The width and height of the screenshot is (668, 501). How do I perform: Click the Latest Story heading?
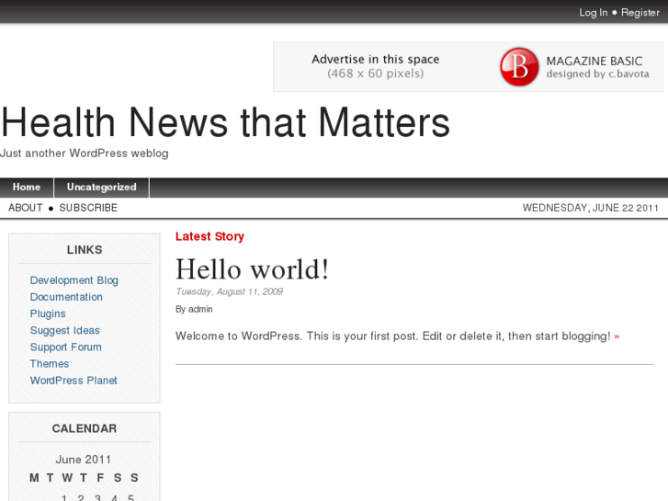tap(209, 236)
